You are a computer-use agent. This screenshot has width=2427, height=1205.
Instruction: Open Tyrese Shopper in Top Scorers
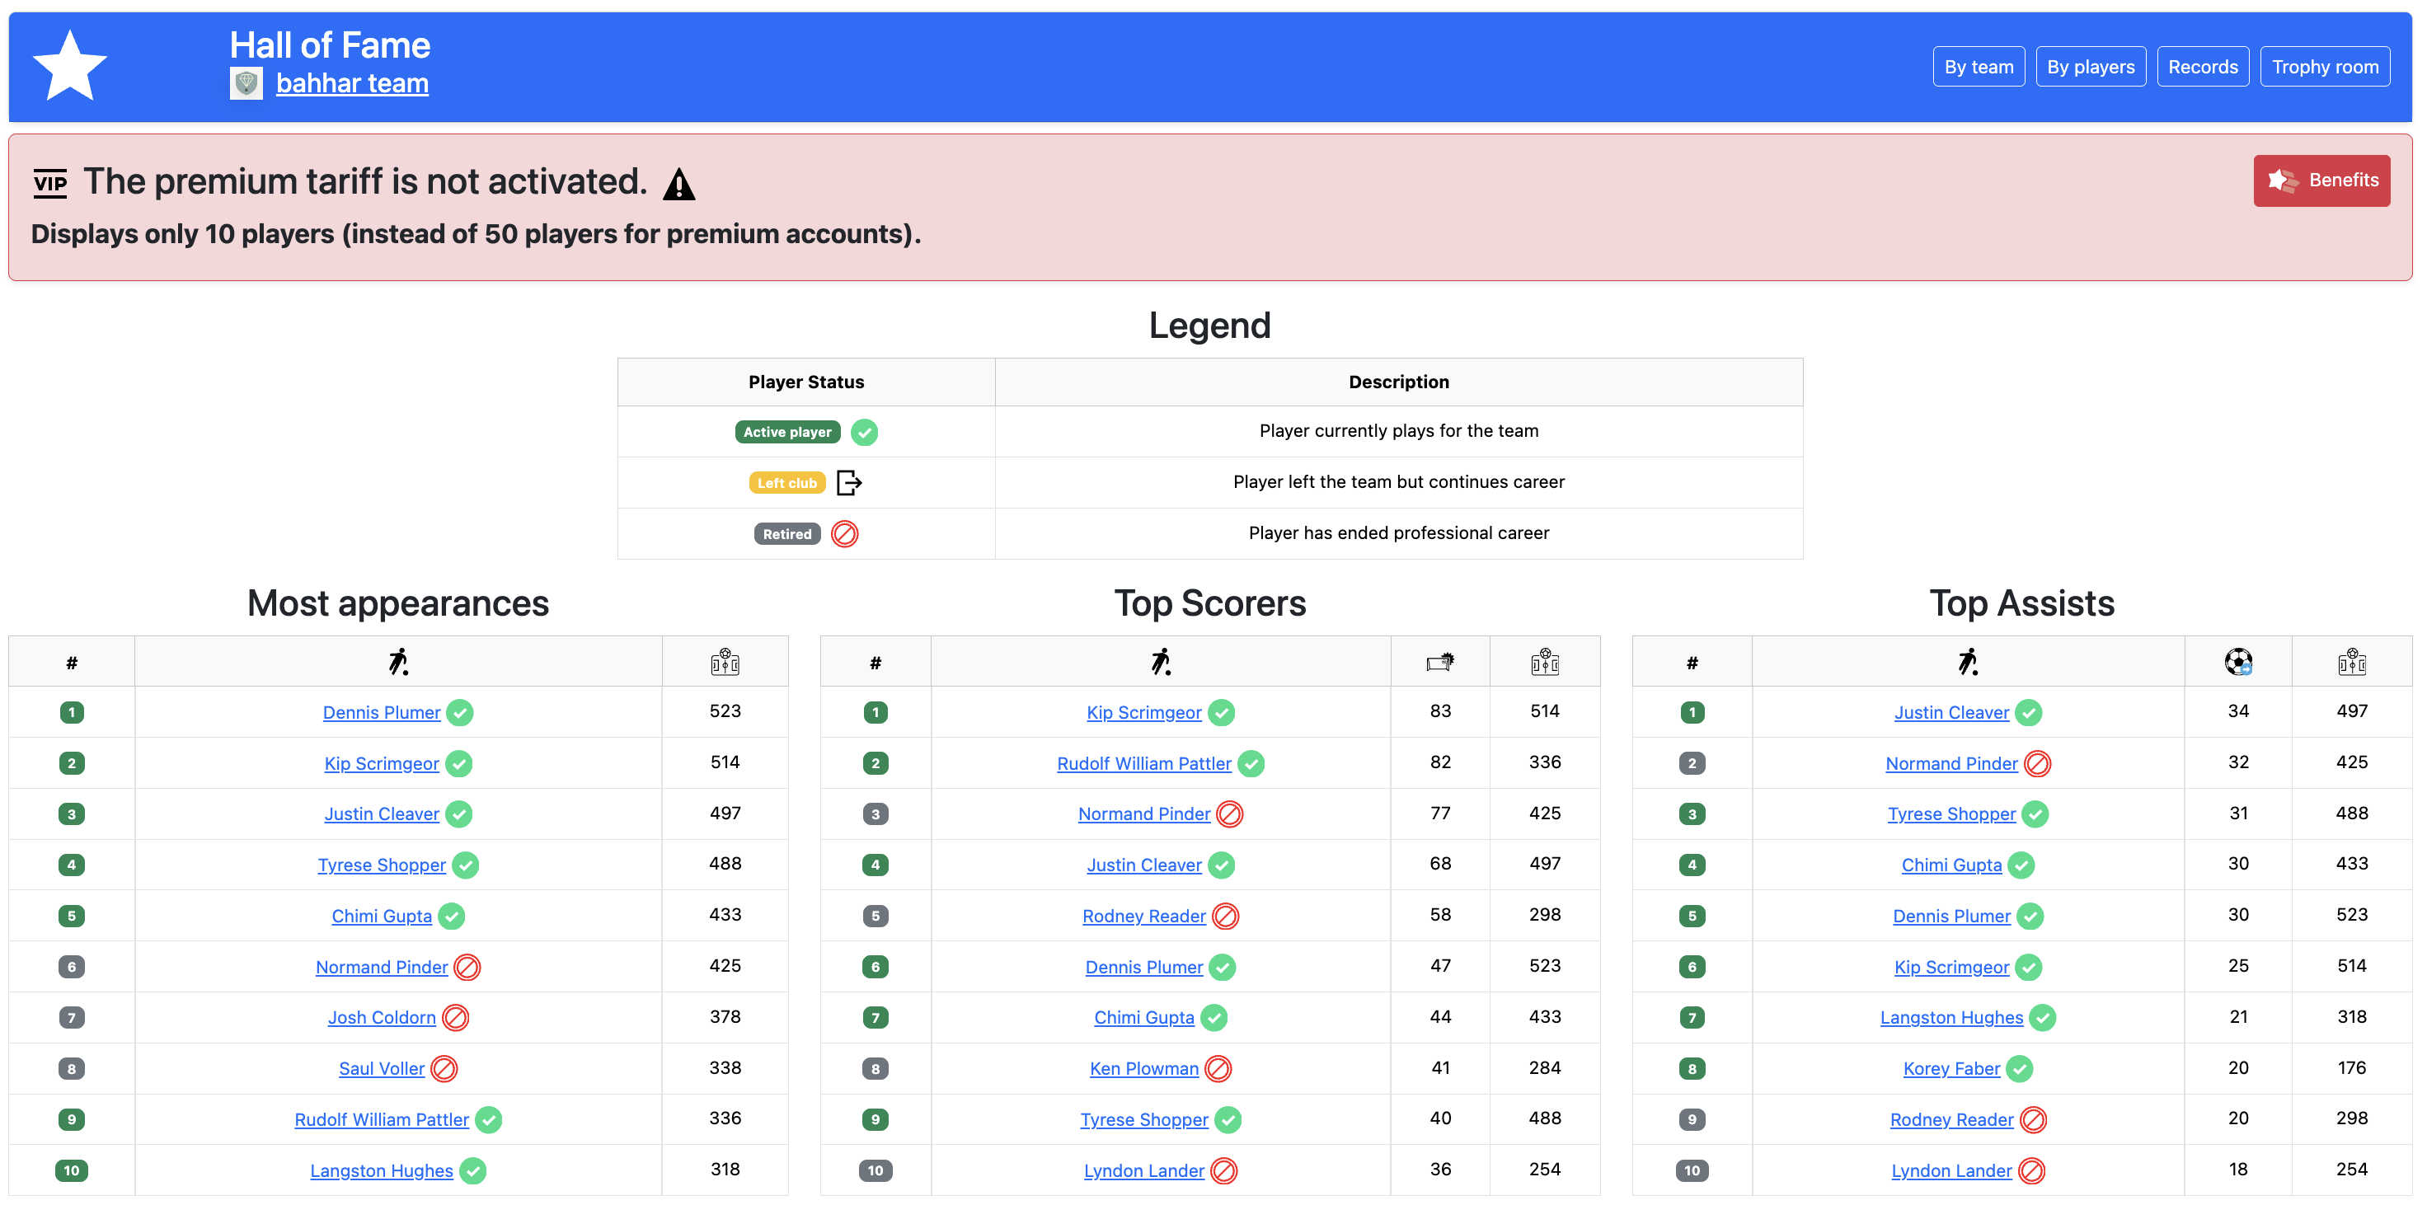point(1143,1120)
